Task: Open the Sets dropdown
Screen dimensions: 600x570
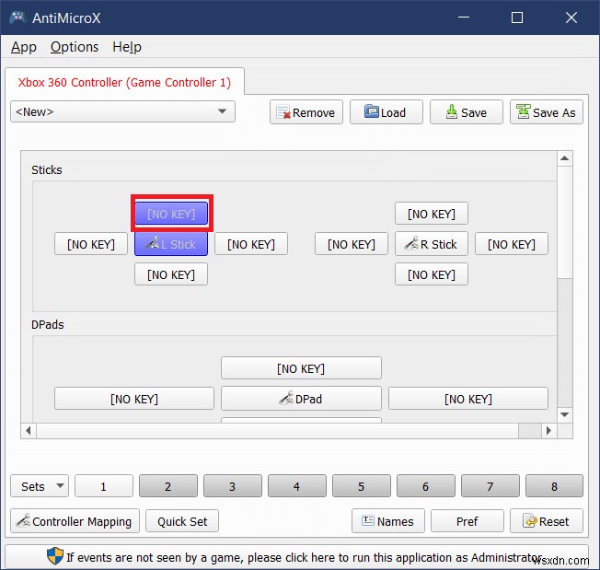Action: [40, 486]
